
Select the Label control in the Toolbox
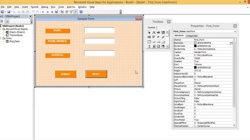[154, 33]
